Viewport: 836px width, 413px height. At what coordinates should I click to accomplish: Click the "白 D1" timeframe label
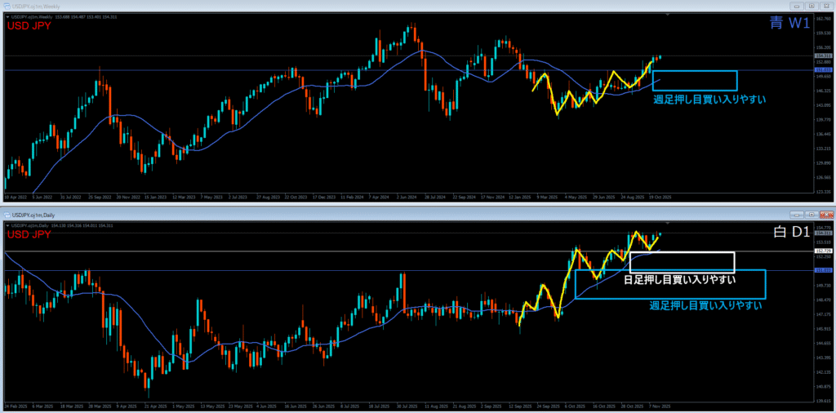click(x=790, y=233)
